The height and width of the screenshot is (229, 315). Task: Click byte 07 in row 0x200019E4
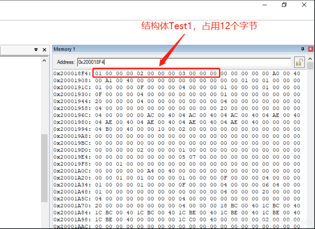click(193, 157)
